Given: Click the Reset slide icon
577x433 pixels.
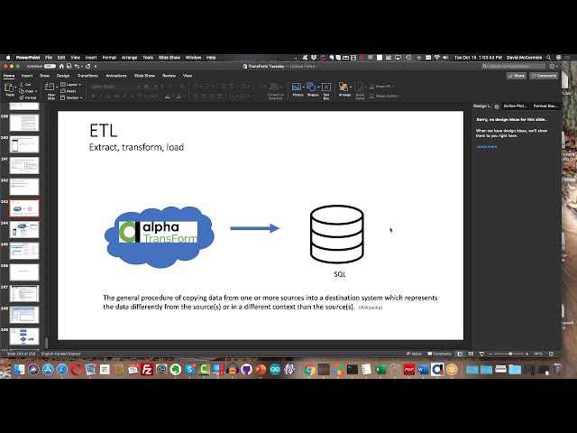Looking at the screenshot, I should pyautogui.click(x=63, y=91).
